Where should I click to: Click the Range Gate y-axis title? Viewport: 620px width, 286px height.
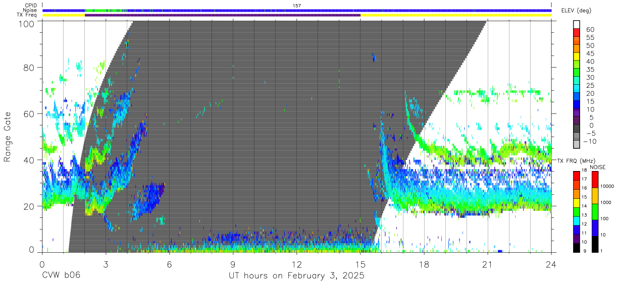click(x=8, y=138)
